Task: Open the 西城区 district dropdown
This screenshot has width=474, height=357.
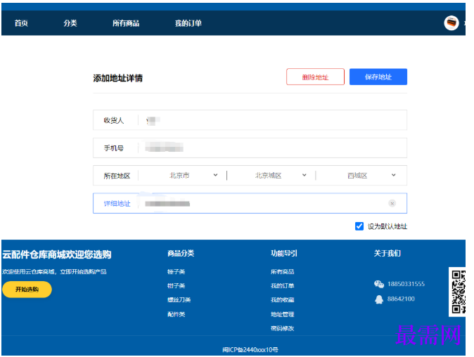Action: click(x=361, y=175)
